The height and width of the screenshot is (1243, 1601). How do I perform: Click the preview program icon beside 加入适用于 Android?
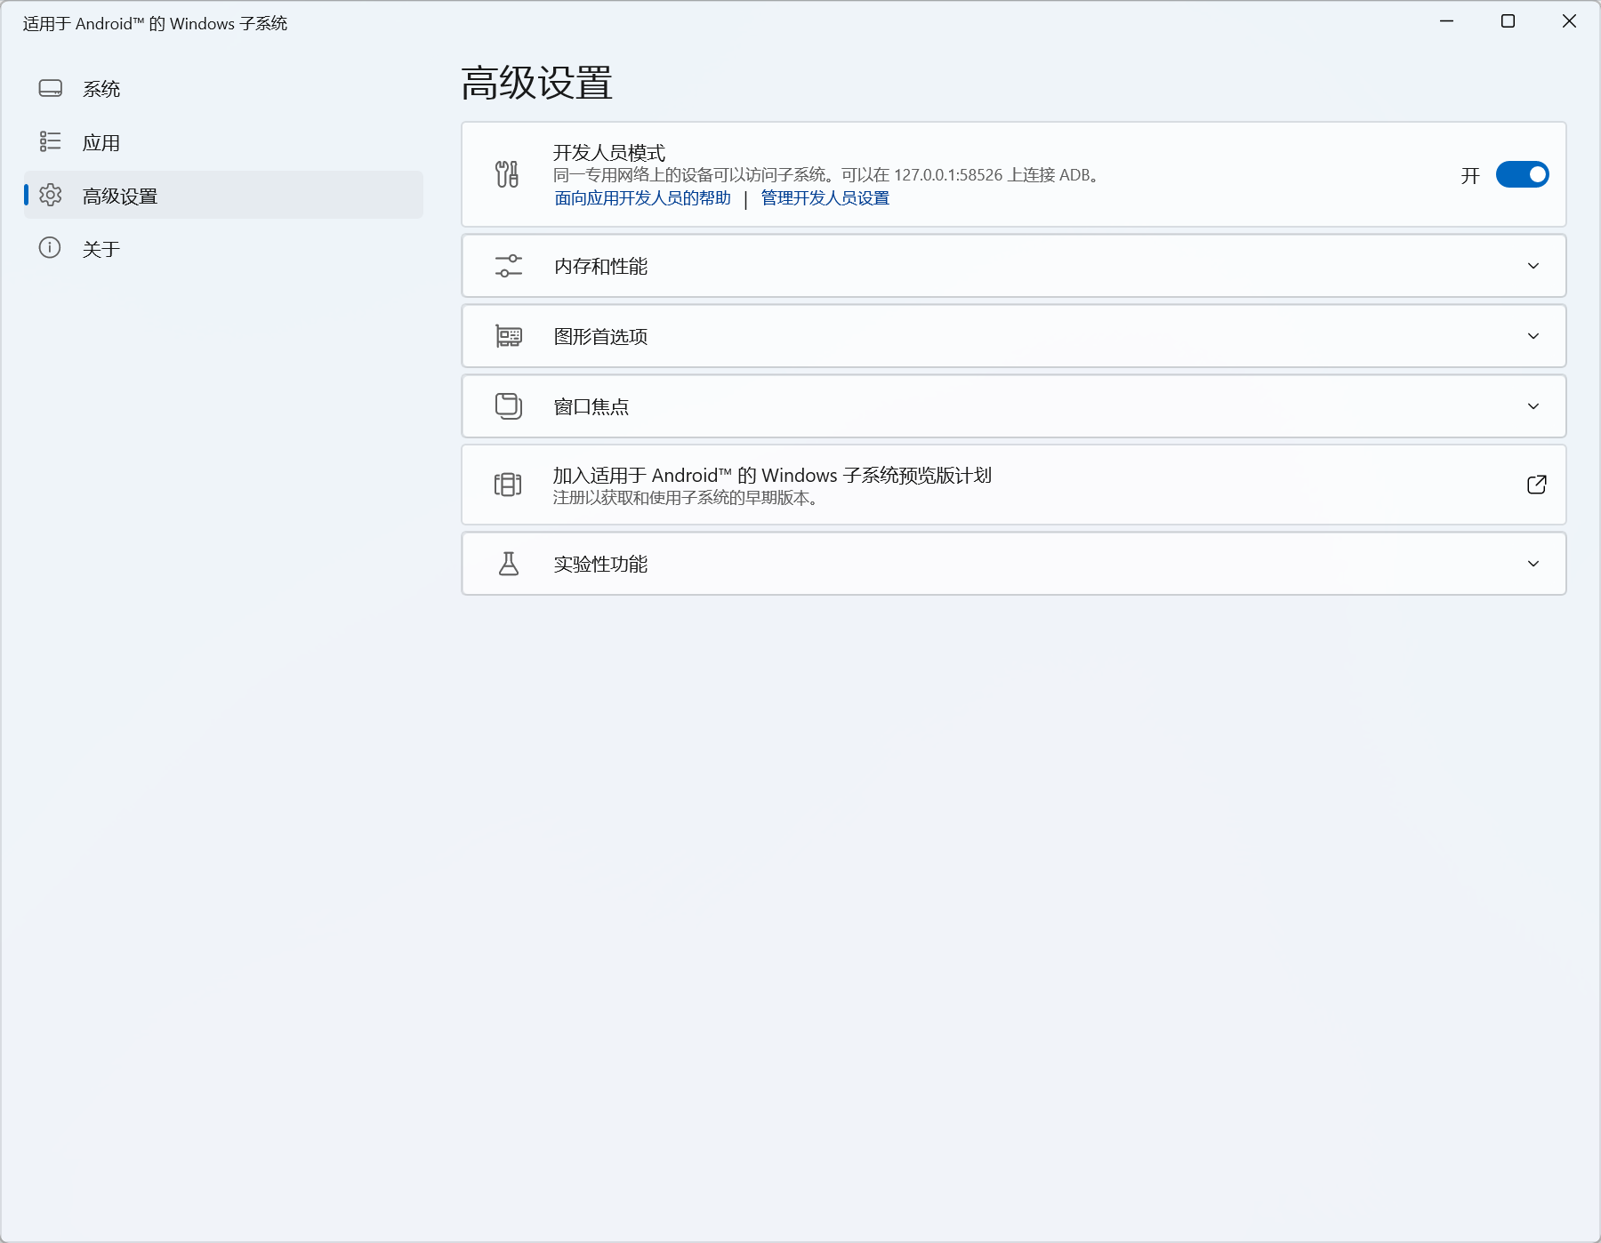[508, 485]
